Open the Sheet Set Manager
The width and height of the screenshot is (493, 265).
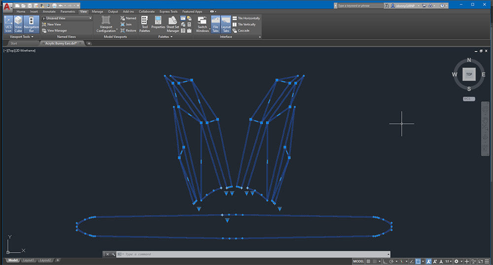(173, 24)
